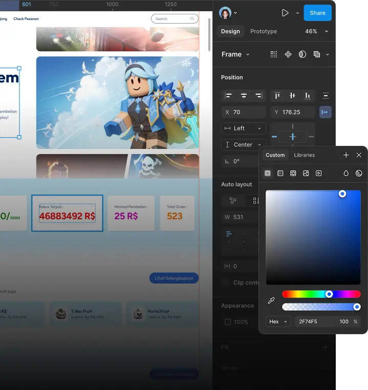The image size is (368, 390).
Task: Click the boolean union shapes icon
Action: (x=316, y=54)
